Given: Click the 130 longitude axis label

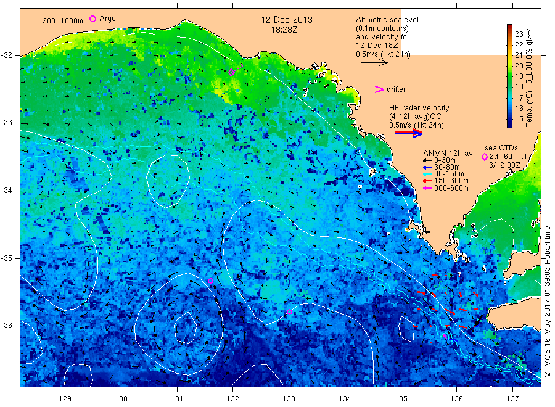Looking at the screenshot, I should 121,399.
